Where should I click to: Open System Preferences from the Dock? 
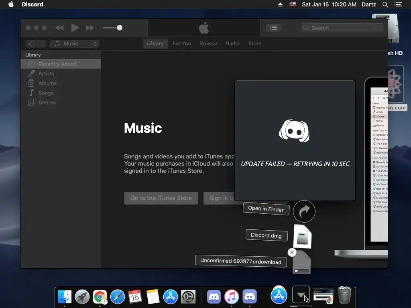(188, 297)
